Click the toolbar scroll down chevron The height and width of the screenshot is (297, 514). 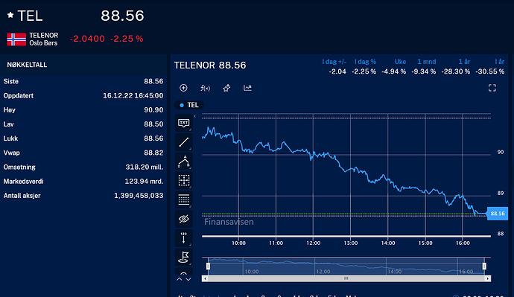[x=188, y=279]
